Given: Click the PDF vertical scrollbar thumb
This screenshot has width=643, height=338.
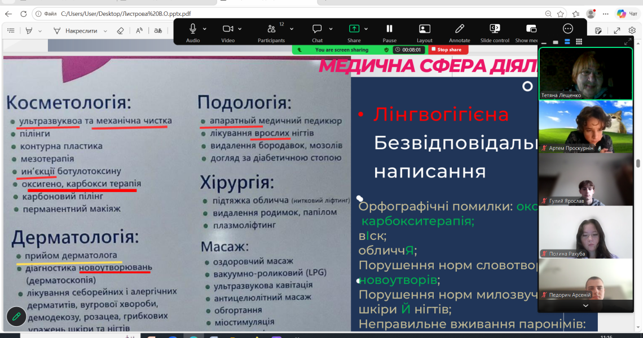Looking at the screenshot, I should pyautogui.click(x=638, y=163).
